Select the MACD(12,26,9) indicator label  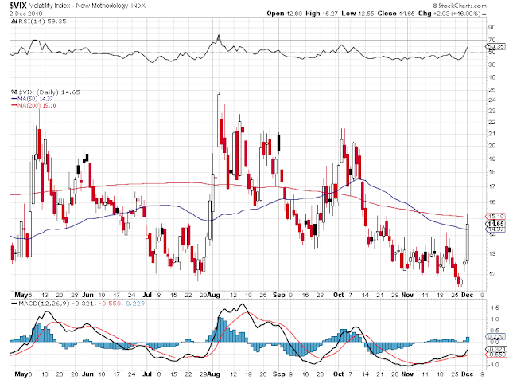45,304
